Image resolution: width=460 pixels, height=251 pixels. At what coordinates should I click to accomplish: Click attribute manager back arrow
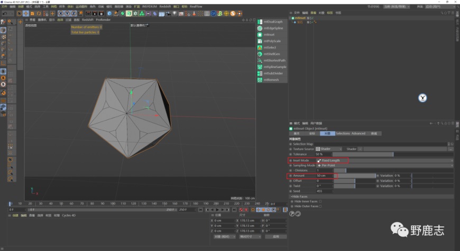(x=431, y=123)
